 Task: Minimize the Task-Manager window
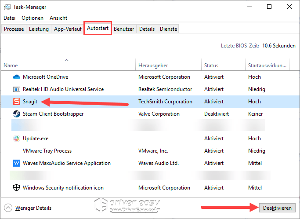click(249, 7)
